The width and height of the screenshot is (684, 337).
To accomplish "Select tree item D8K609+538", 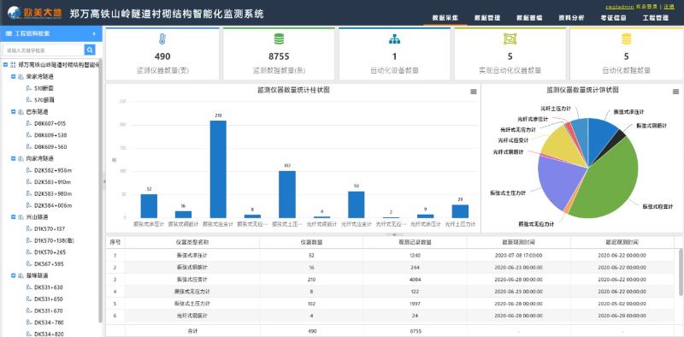I will pyautogui.click(x=50, y=135).
